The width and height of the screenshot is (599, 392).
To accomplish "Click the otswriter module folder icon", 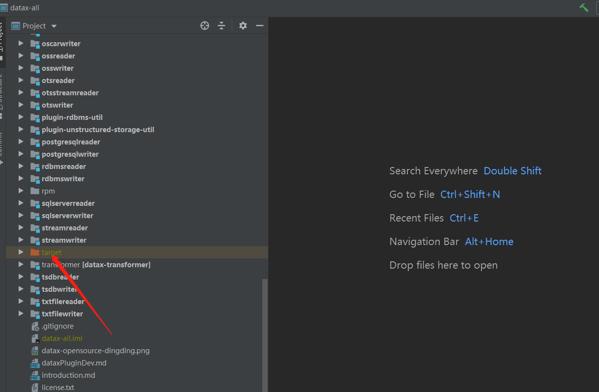I will click(35, 105).
